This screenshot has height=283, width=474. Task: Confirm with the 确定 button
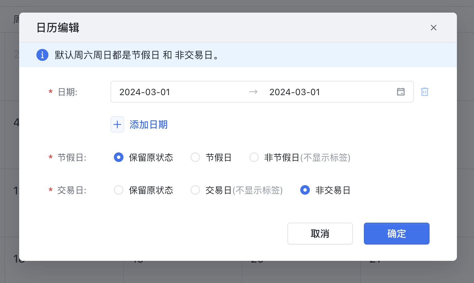(x=397, y=234)
